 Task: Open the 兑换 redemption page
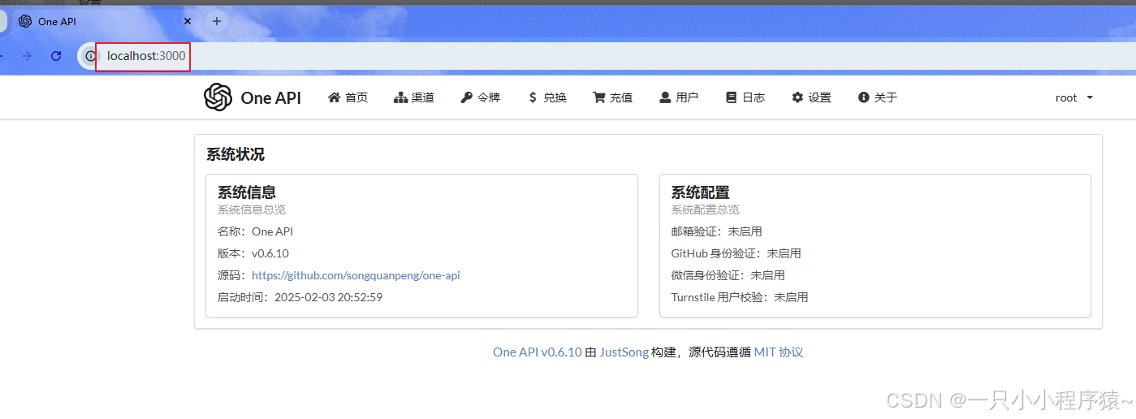pos(546,97)
